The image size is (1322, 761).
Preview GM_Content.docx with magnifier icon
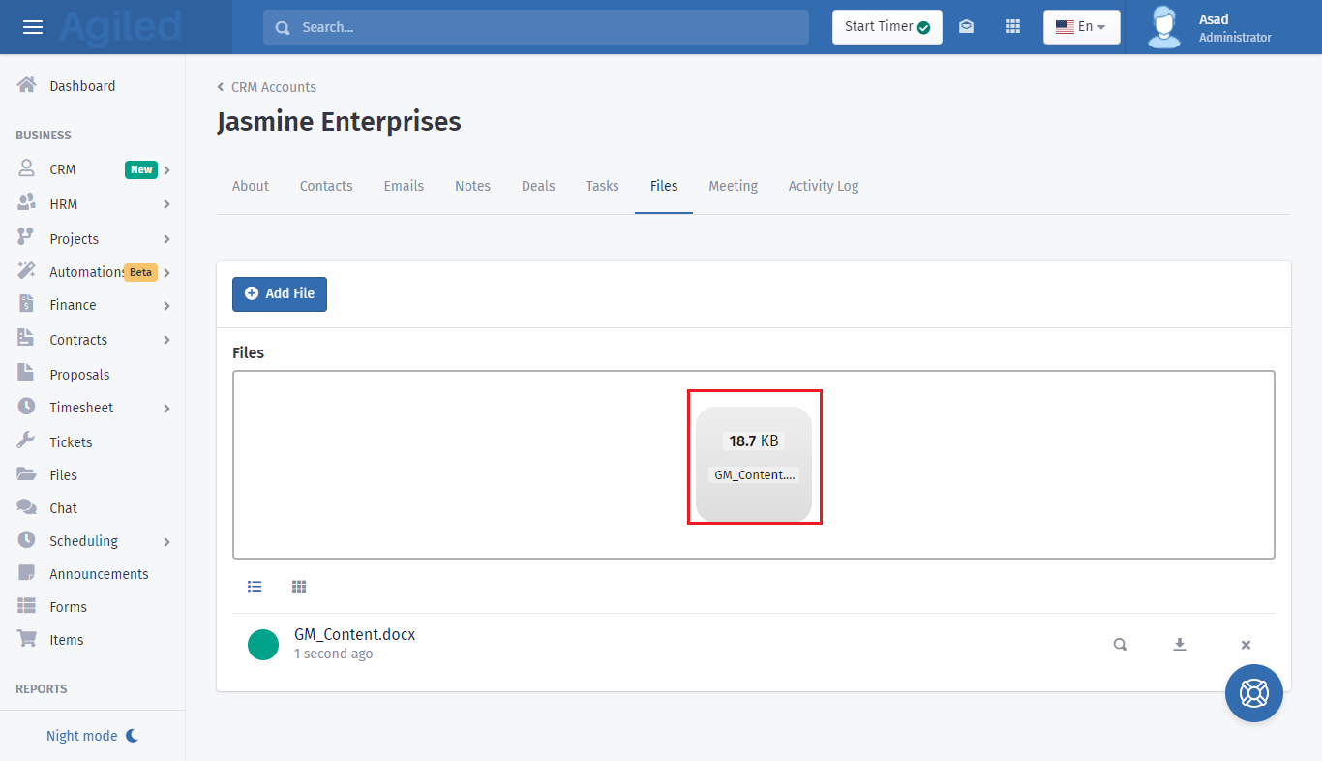coord(1120,645)
